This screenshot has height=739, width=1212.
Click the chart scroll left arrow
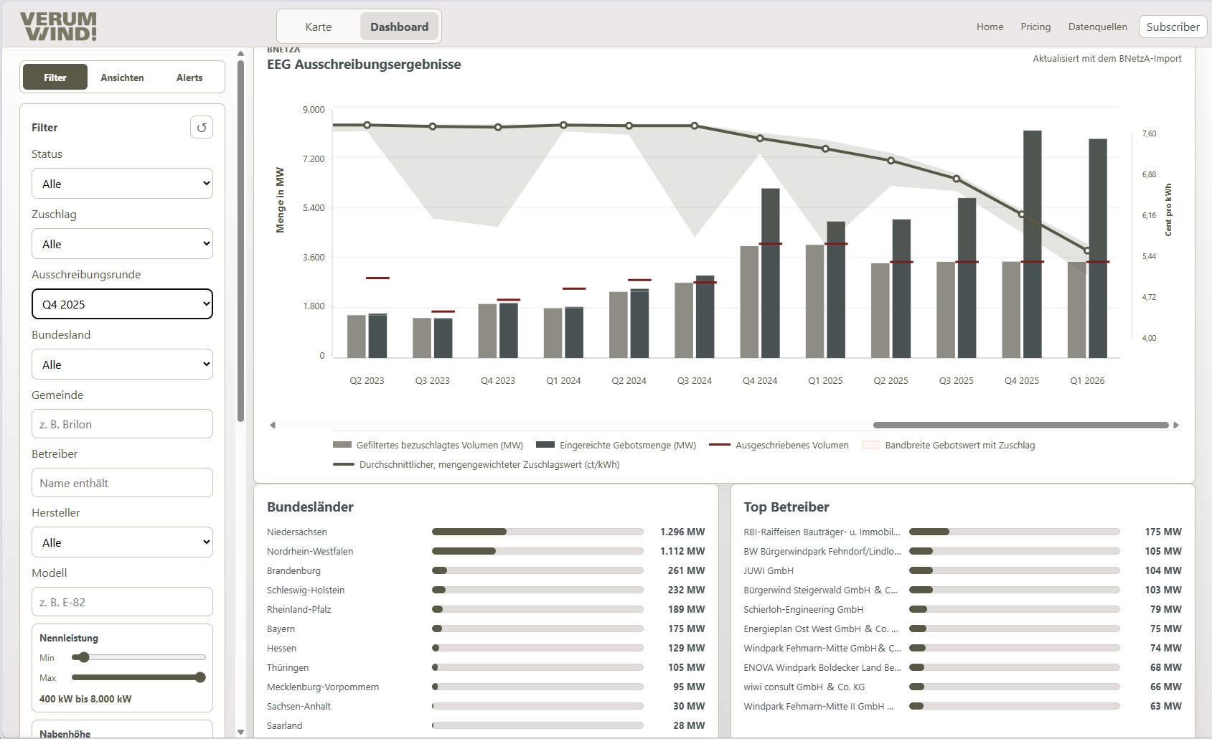click(273, 425)
